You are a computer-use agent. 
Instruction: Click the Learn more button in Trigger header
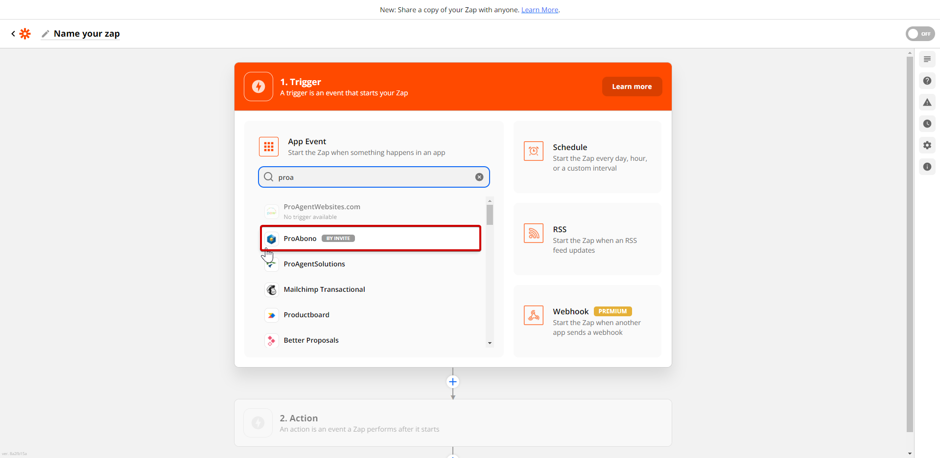pyautogui.click(x=632, y=87)
